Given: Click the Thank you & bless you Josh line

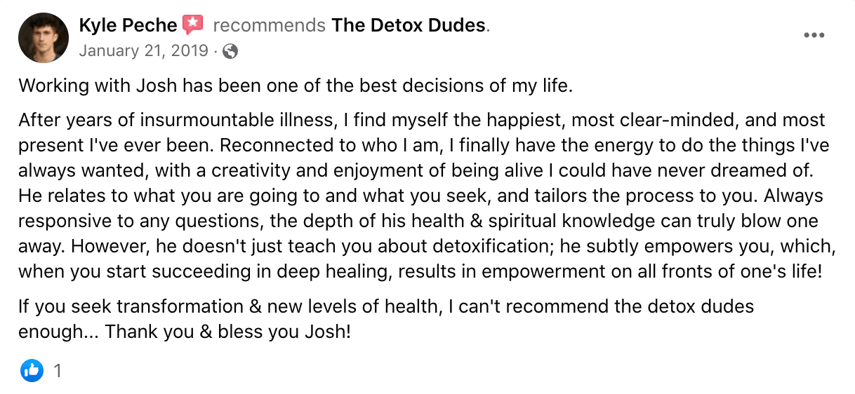Looking at the screenshot, I should pos(184,332).
